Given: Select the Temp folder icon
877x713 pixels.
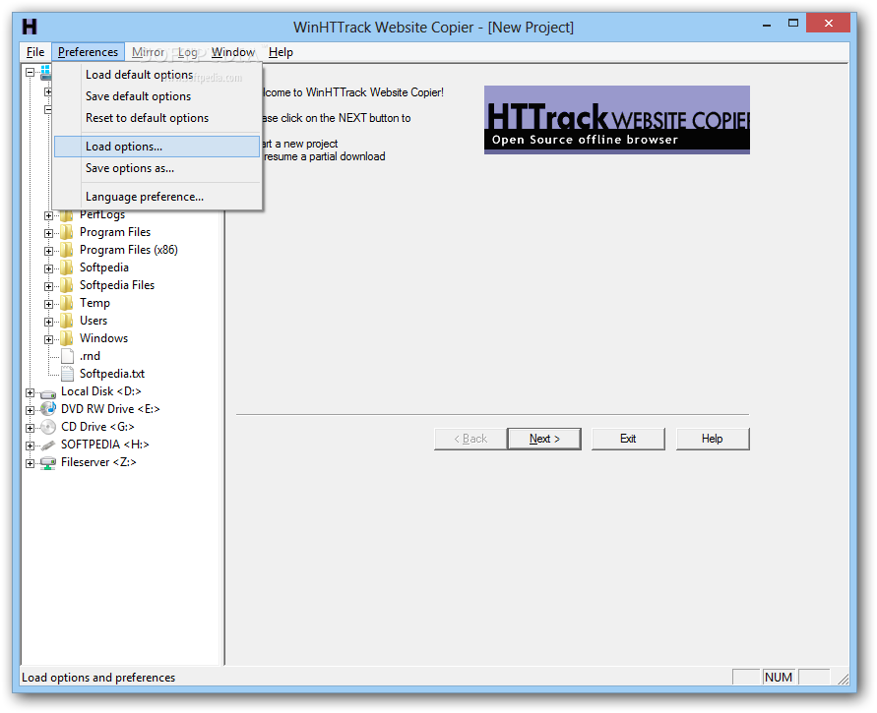Looking at the screenshot, I should (x=67, y=303).
